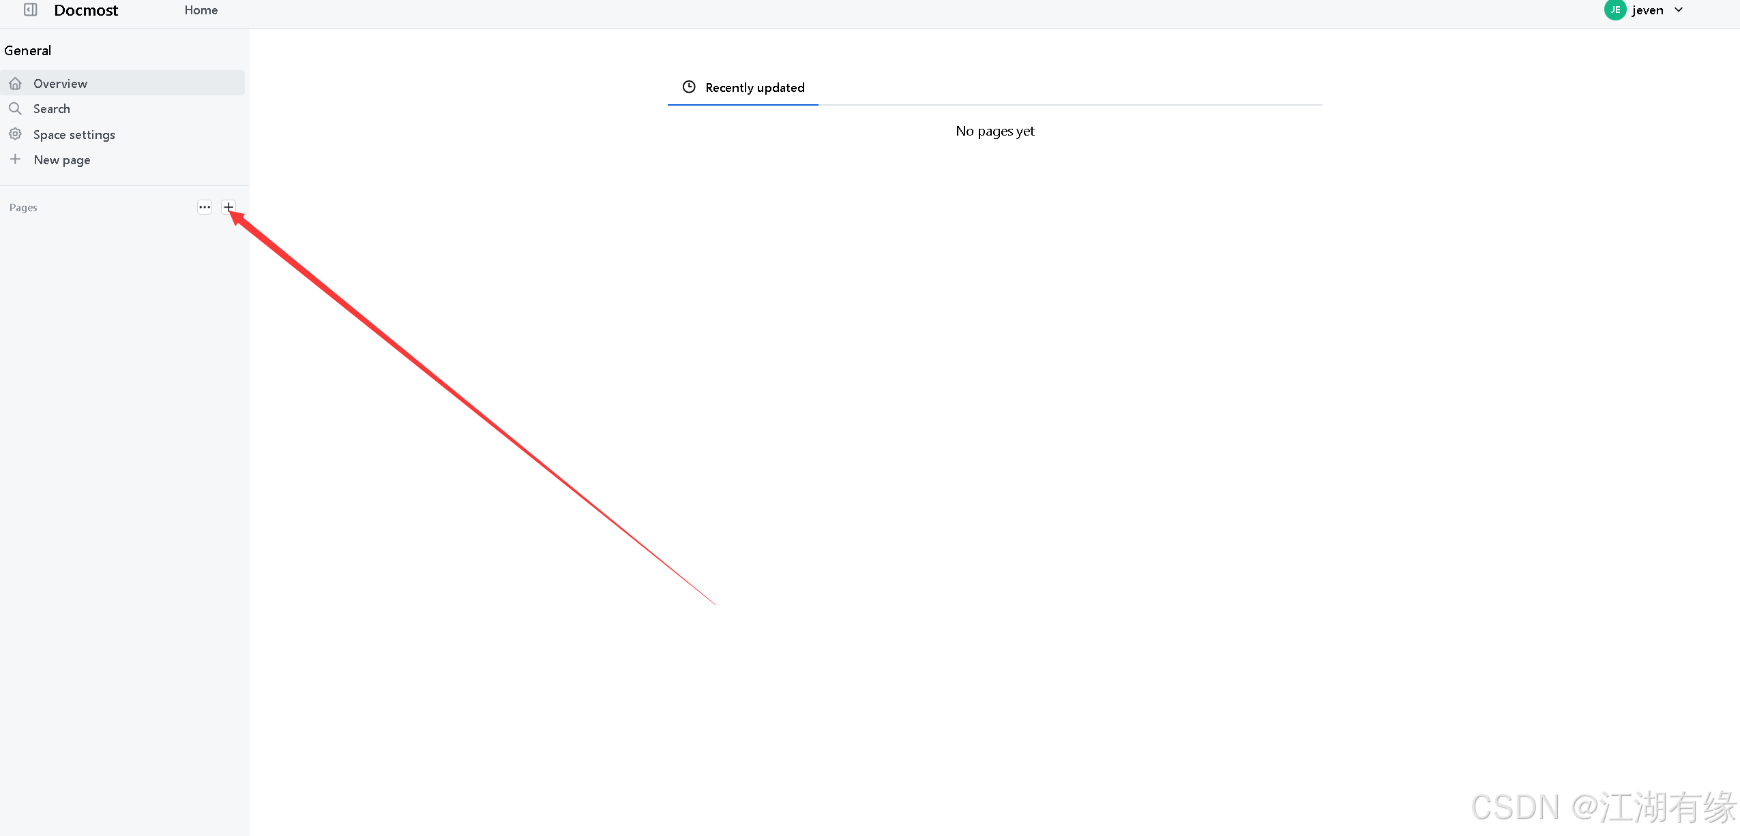Click the green JE user avatar
The image size is (1740, 836).
tap(1614, 10)
